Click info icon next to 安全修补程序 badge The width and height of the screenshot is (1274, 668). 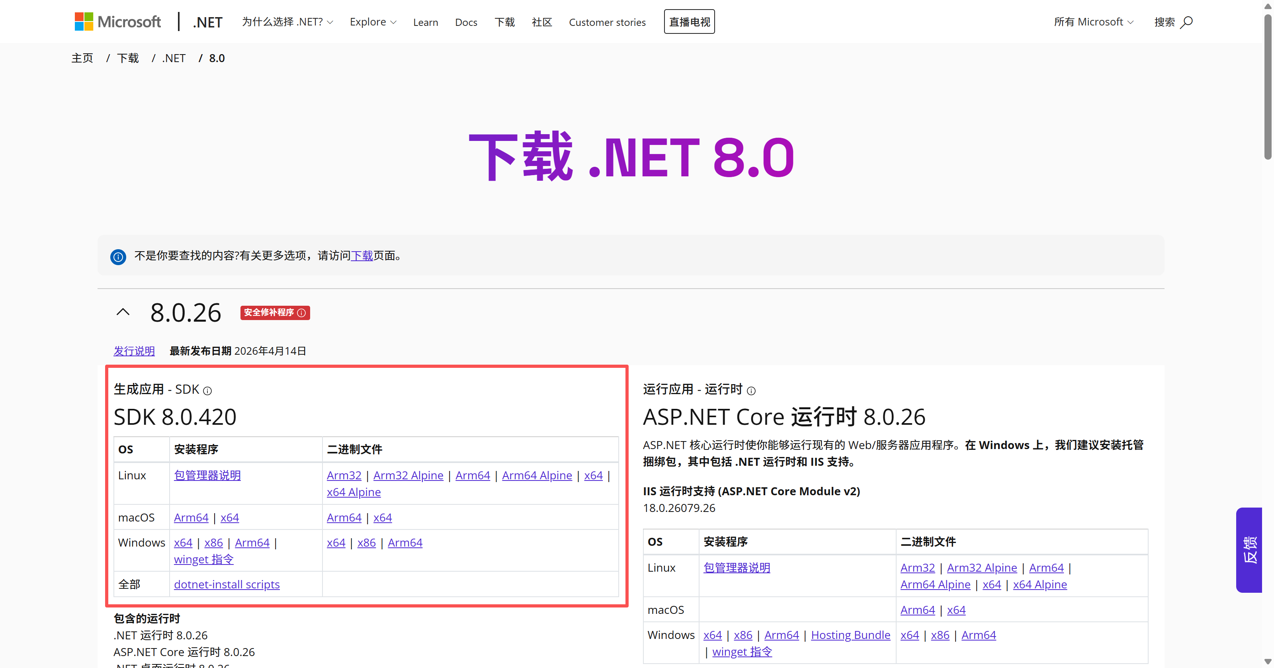tap(301, 313)
